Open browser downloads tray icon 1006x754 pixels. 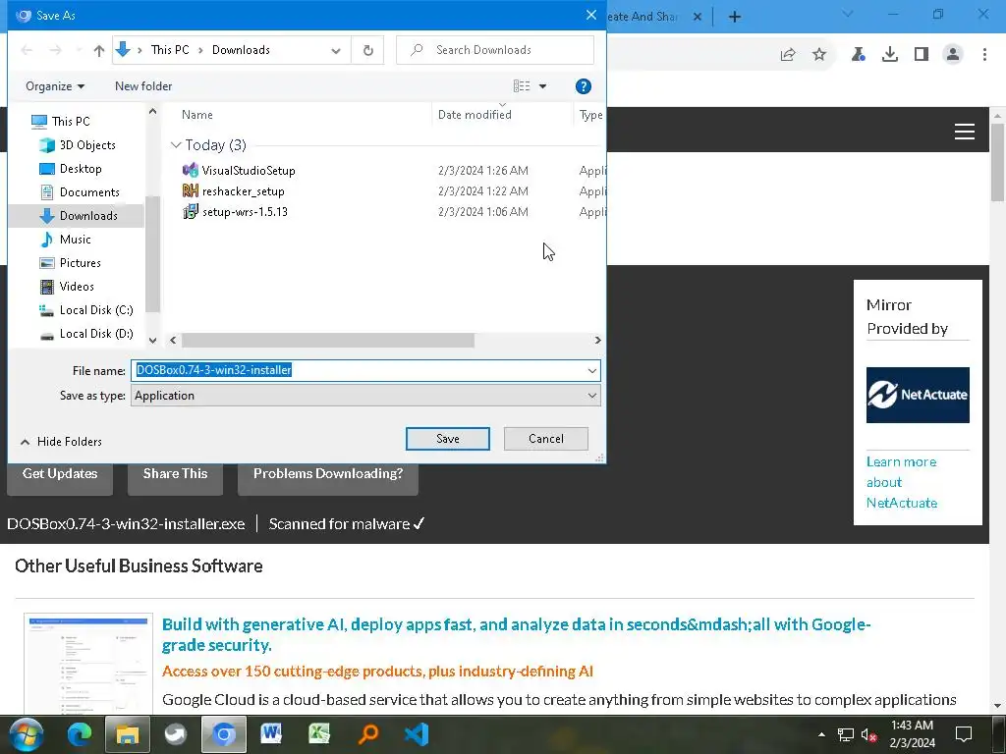point(890,55)
